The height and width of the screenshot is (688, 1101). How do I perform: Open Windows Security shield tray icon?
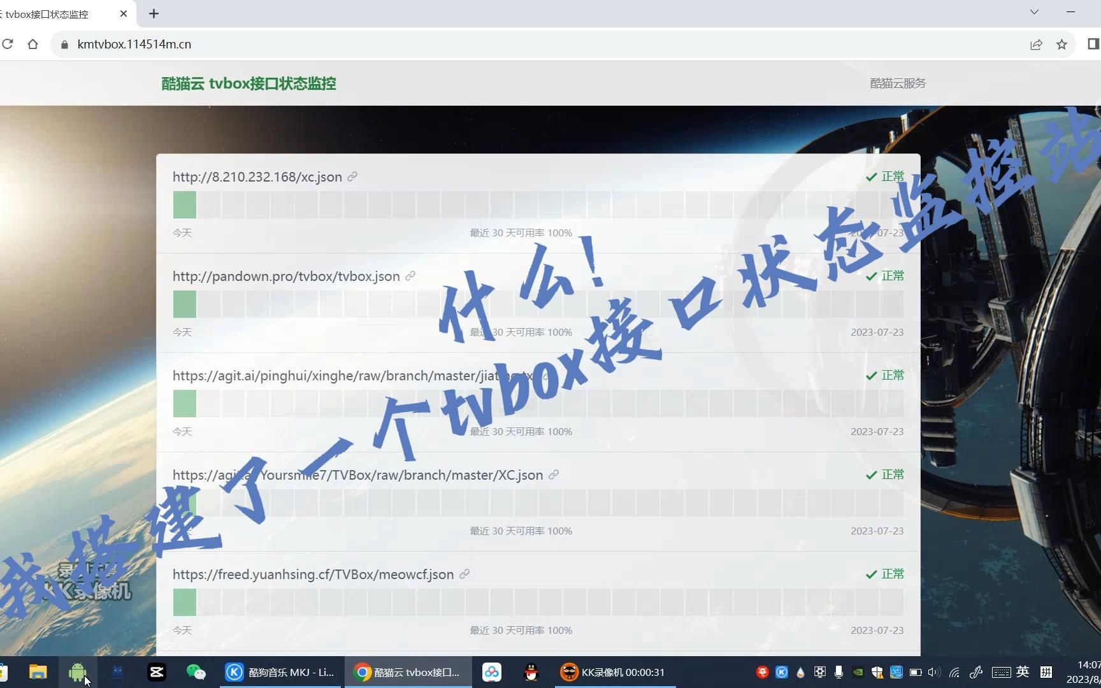[877, 672]
